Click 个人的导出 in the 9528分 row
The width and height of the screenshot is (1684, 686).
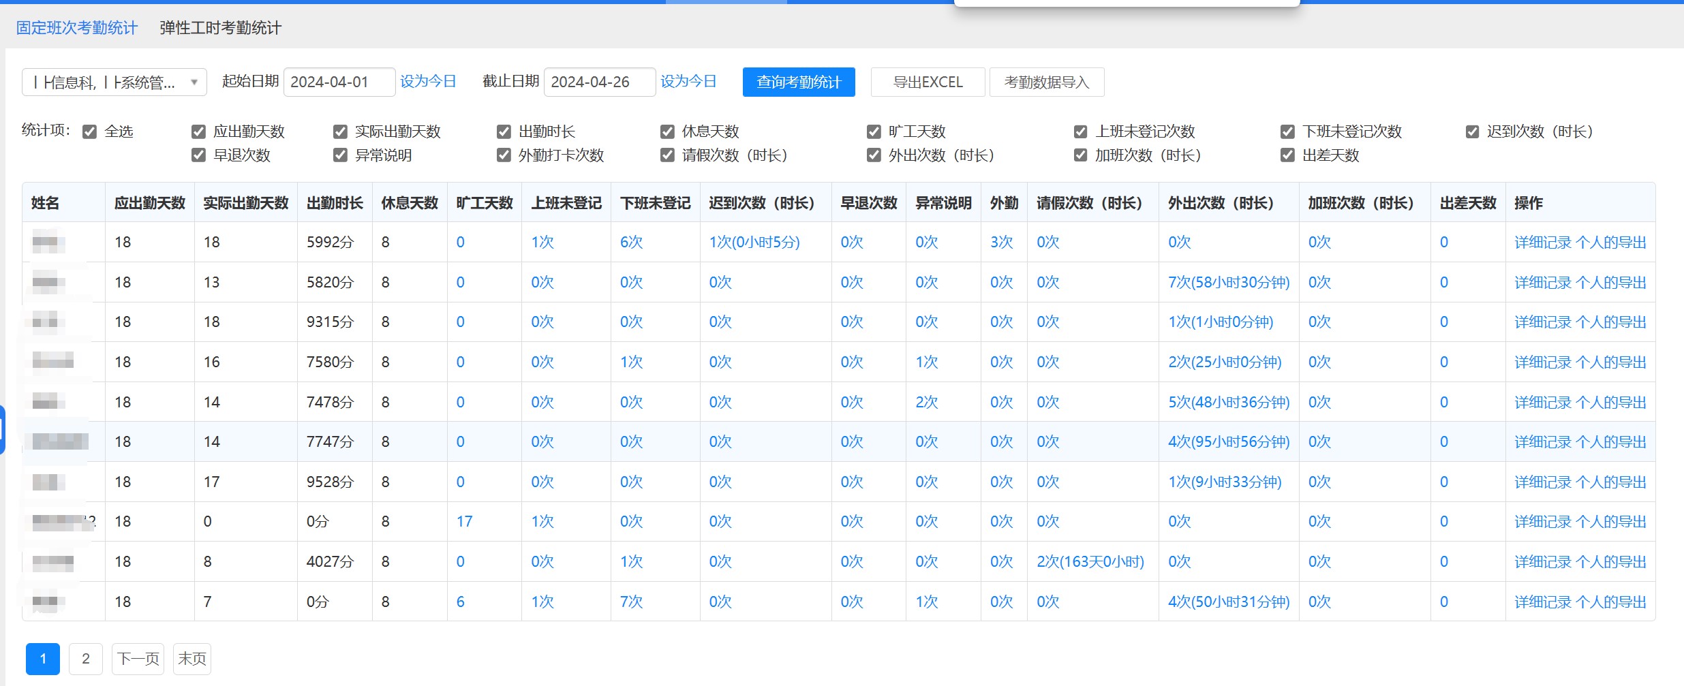tap(1612, 482)
